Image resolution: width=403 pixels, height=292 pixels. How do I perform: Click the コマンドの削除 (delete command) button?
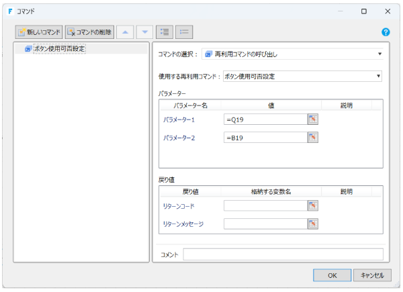(89, 32)
